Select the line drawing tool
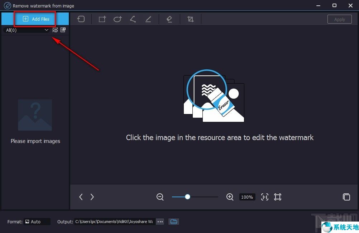The width and height of the screenshot is (359, 233). 148,19
